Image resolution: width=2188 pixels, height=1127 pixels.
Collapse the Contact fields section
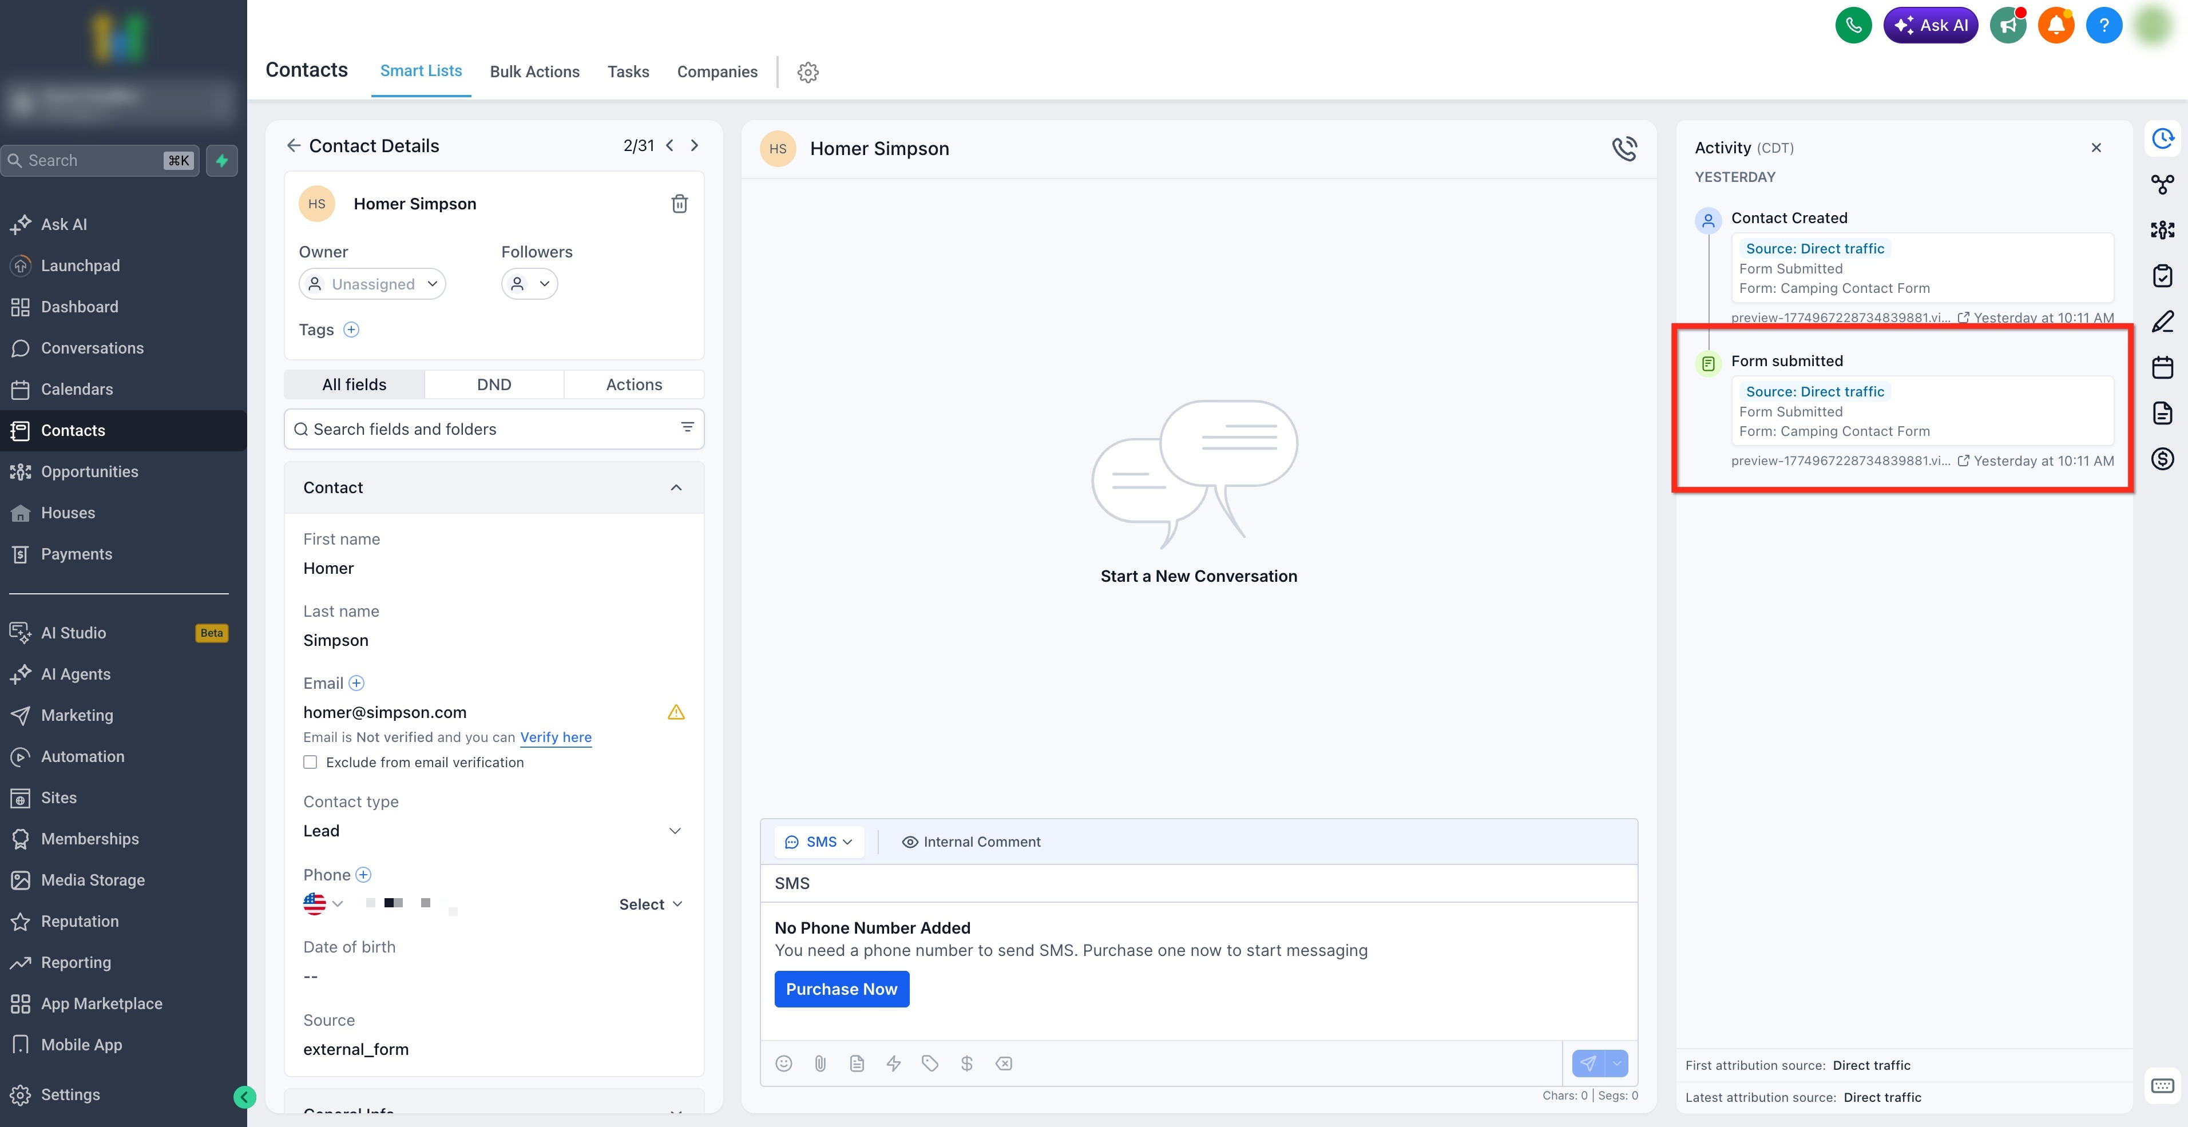[x=675, y=487]
